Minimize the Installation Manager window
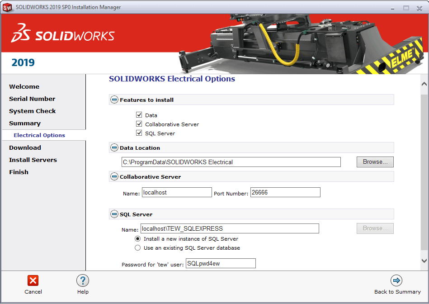The height and width of the screenshot is (304, 429). pos(393,8)
